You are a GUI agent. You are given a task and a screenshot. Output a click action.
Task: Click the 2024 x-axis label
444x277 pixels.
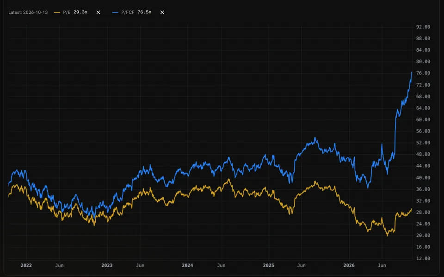click(187, 265)
